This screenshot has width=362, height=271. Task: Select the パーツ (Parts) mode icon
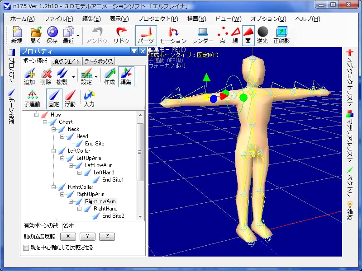pyautogui.click(x=146, y=35)
